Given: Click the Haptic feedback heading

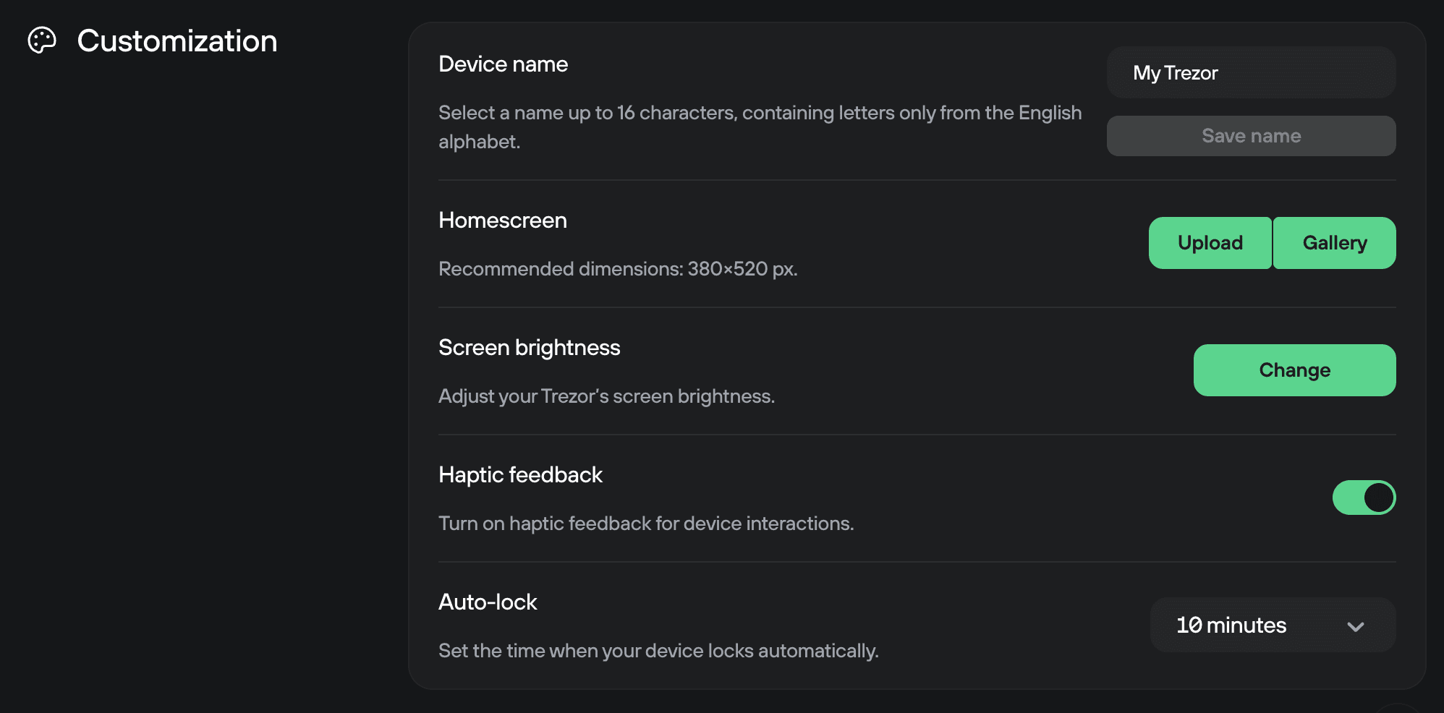Looking at the screenshot, I should pyautogui.click(x=520, y=474).
